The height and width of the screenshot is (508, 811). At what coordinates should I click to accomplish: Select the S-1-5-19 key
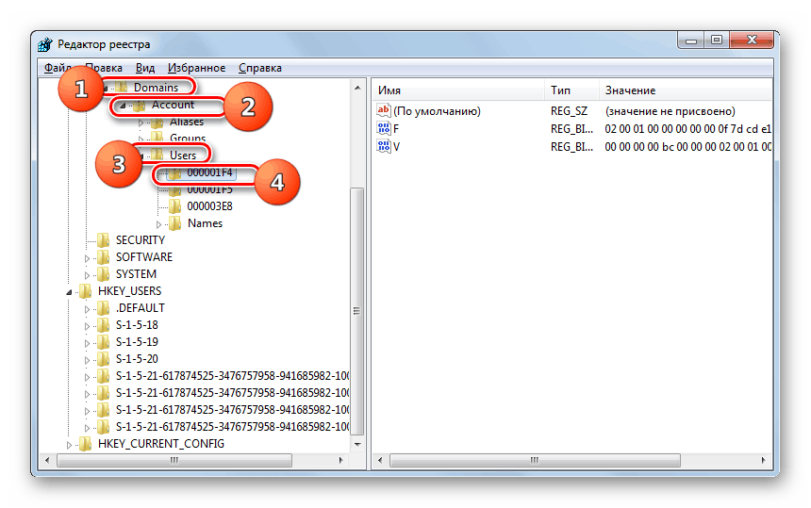tap(137, 342)
